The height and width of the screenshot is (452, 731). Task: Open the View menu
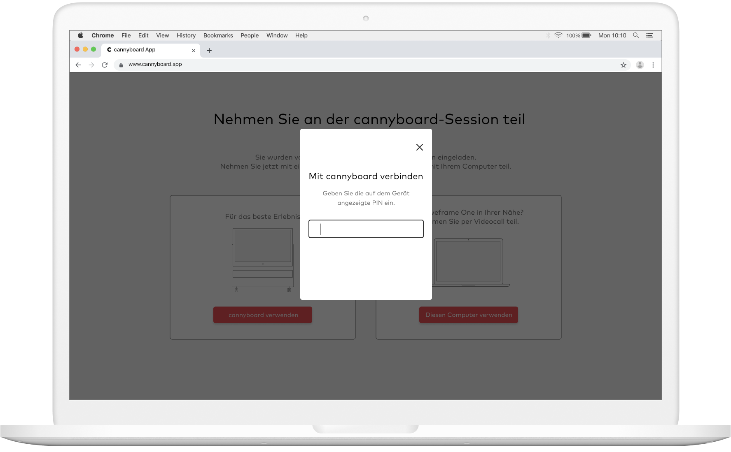click(162, 35)
